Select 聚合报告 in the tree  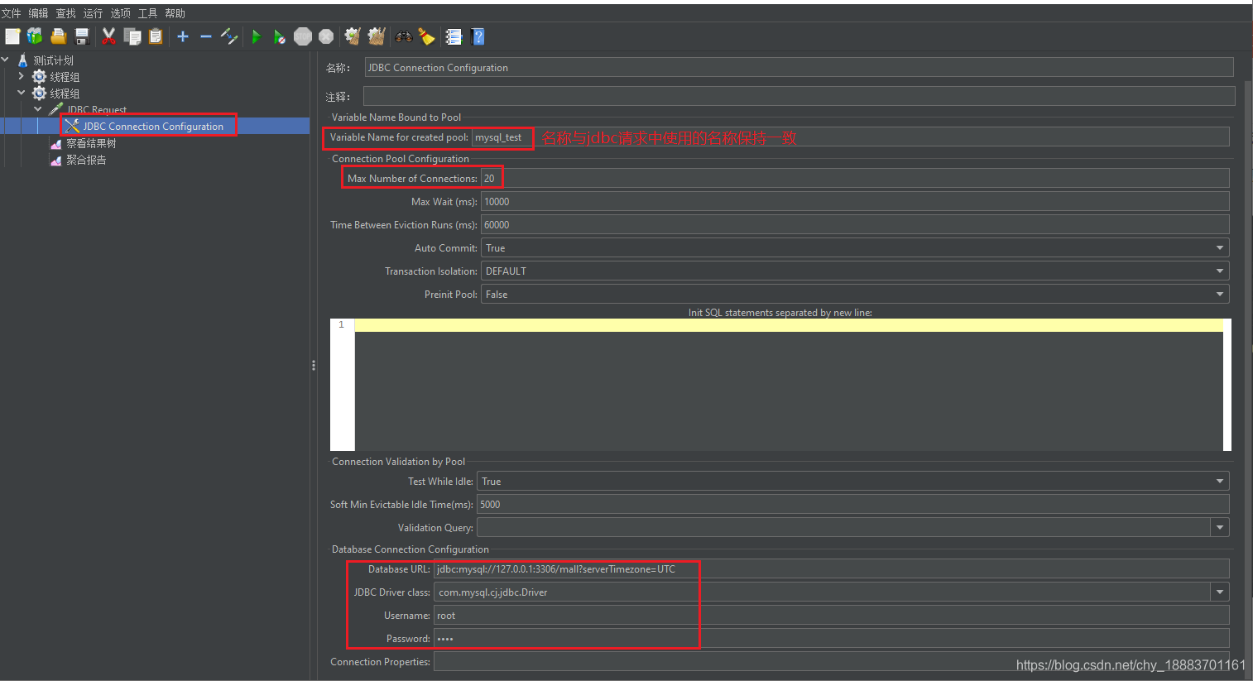86,160
